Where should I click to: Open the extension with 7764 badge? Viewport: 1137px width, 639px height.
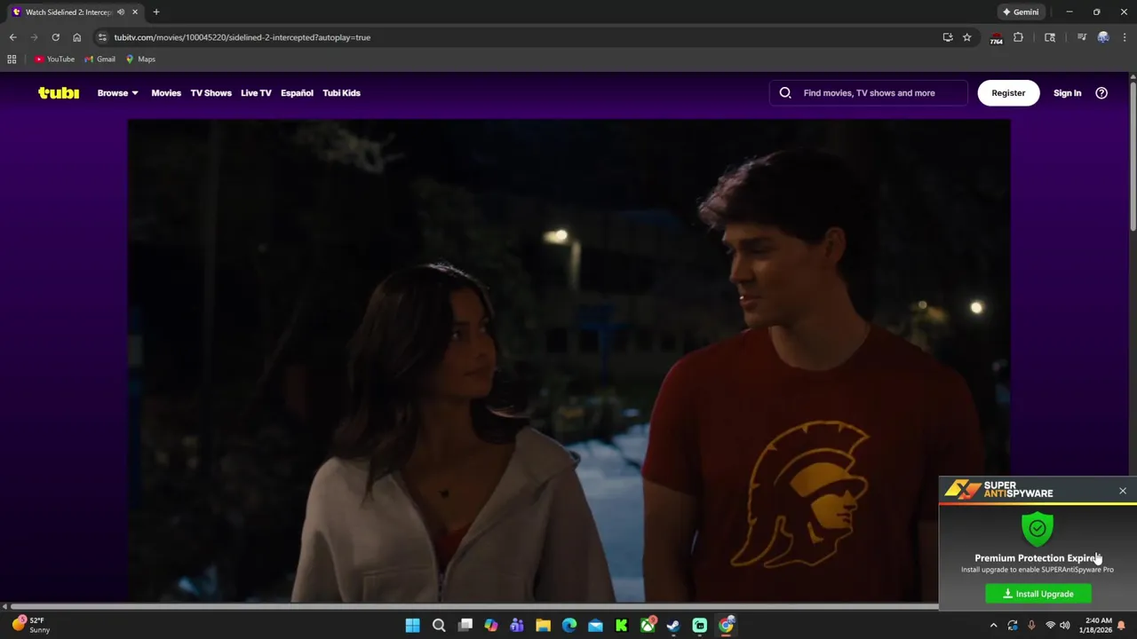pos(997,38)
